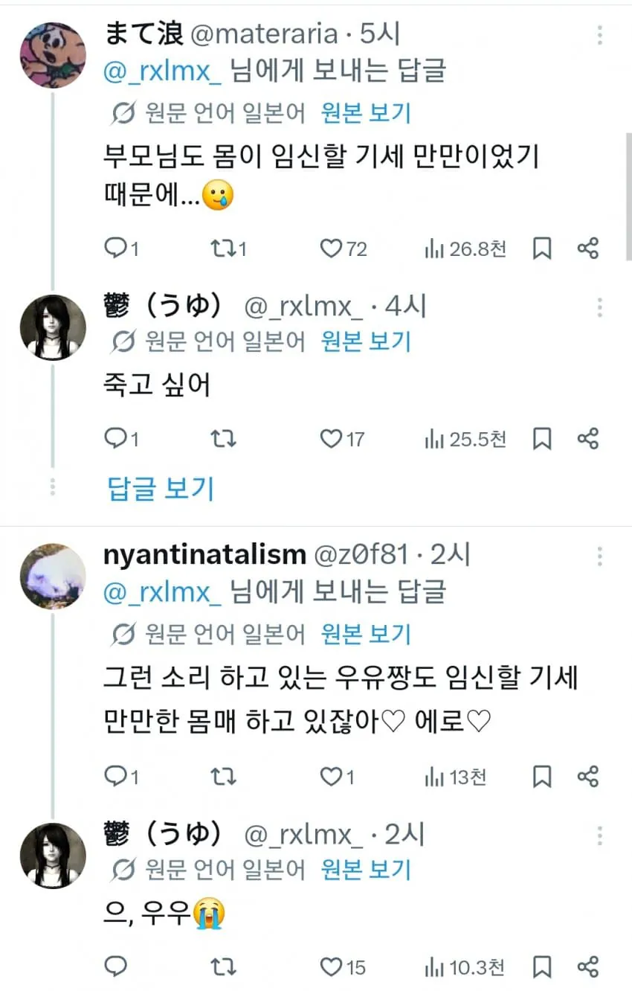Open the nyantinatalism profile name
This screenshot has width=632, height=991.
[204, 554]
